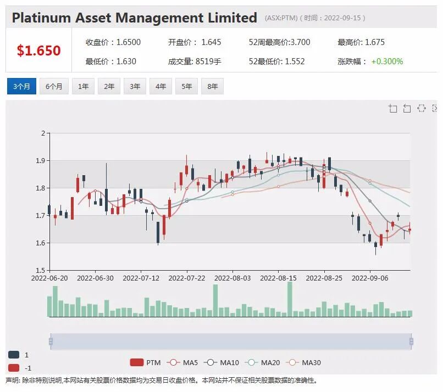
Task: Toggle the MA30 legend entry
Action: coord(303,363)
